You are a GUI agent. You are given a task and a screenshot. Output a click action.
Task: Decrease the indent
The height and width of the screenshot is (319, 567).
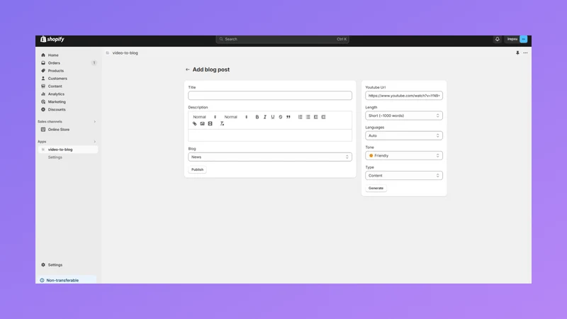(315, 117)
